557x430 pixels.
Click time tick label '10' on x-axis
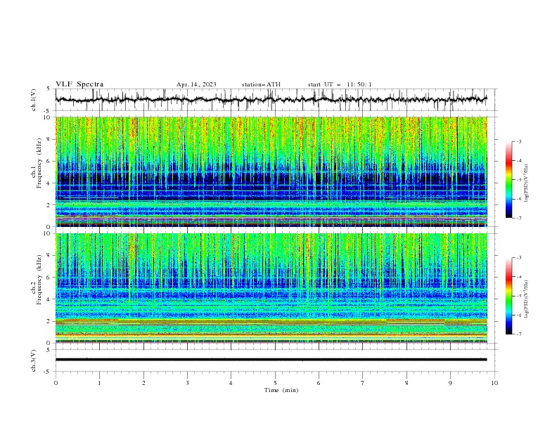[494, 383]
